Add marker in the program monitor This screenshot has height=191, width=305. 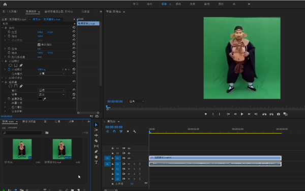tap(205, 114)
